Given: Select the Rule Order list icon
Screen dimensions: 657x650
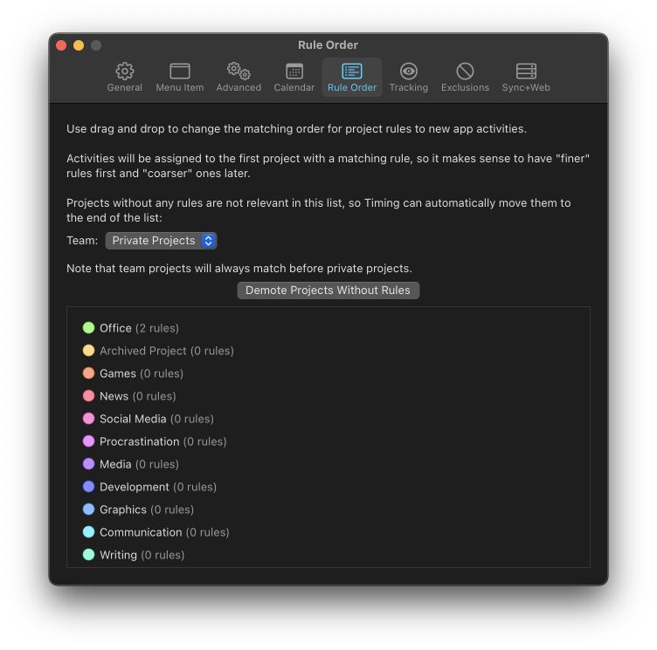Looking at the screenshot, I should coord(352,72).
